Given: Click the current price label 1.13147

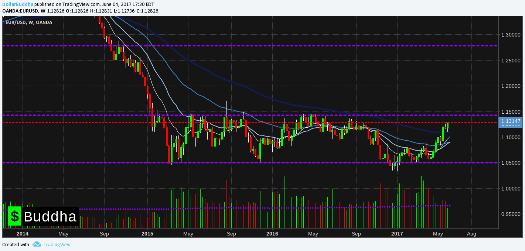Looking at the screenshot, I should tap(511, 121).
